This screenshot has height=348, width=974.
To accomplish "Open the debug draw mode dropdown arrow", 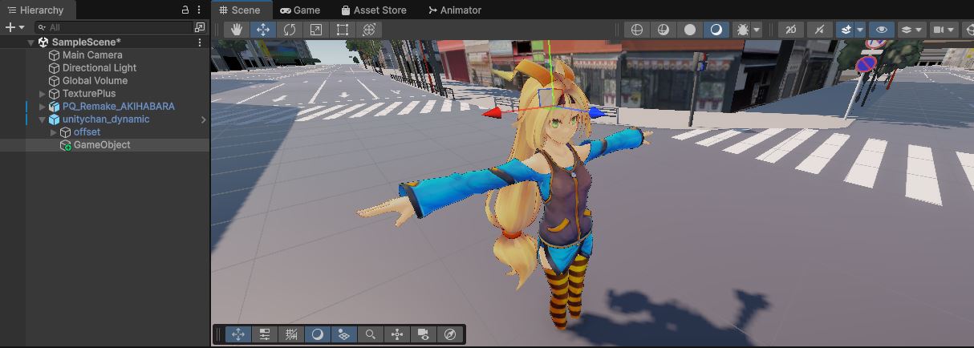I will [x=757, y=30].
